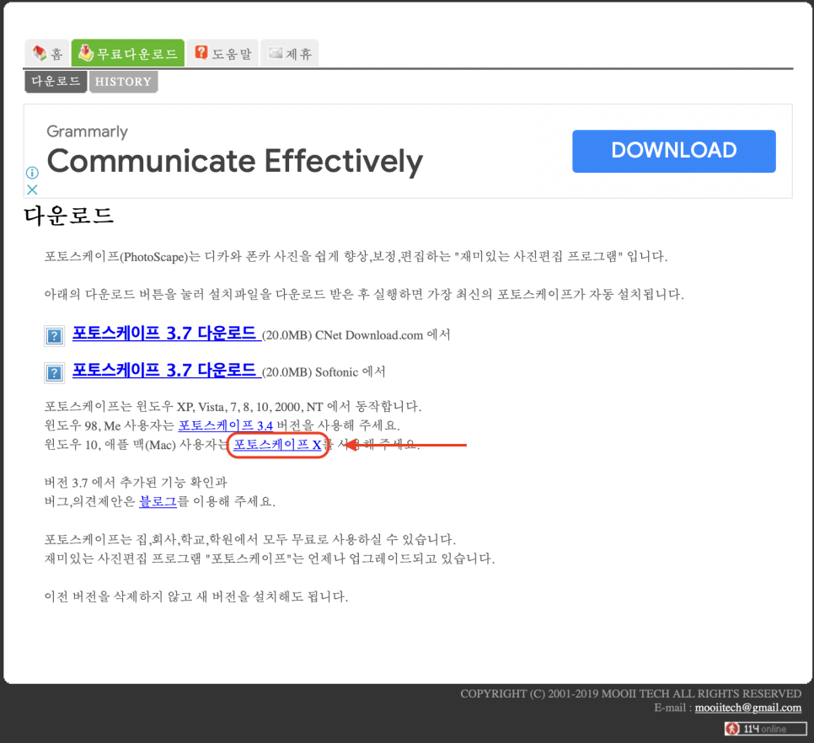This screenshot has width=814, height=743.
Task: Open the 도움말 help tab
Action: (x=222, y=53)
